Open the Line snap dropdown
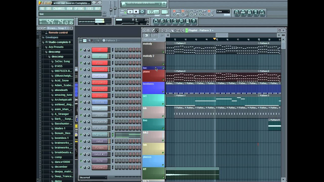Image resolution: width=324 pixels, height=182 pixels. click(x=223, y=11)
